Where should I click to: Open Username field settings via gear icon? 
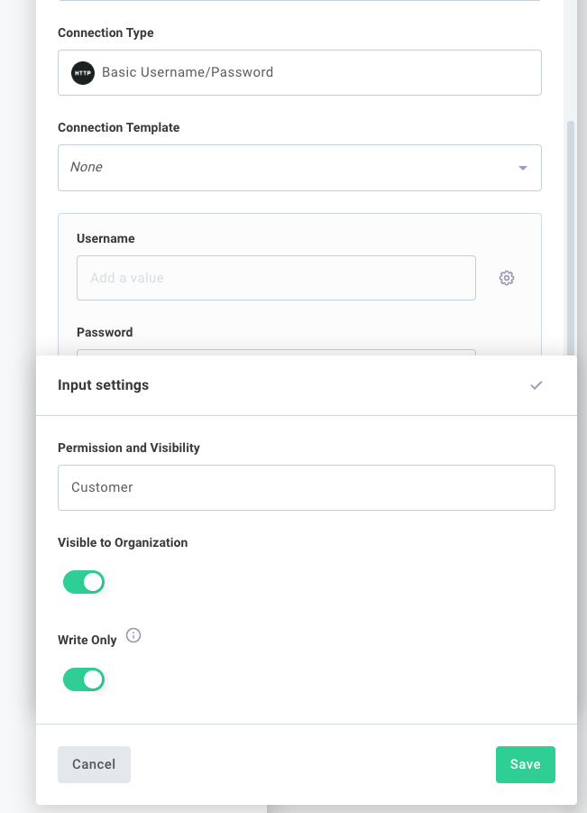[x=507, y=278]
